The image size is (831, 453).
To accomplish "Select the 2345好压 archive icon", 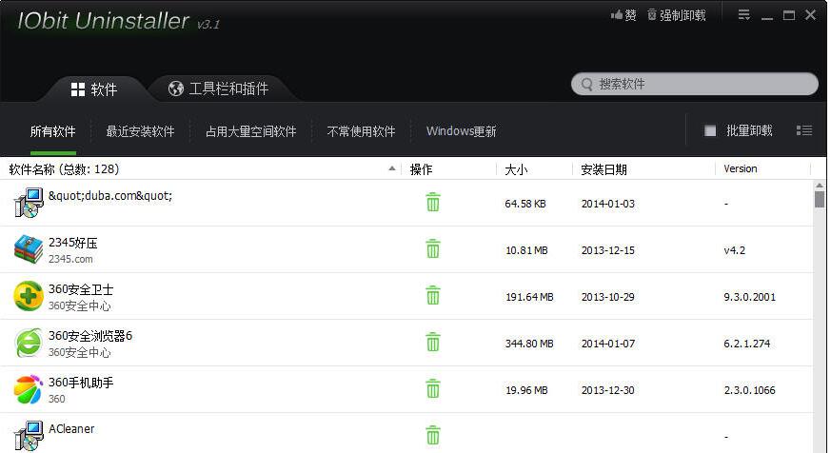I will 29,249.
